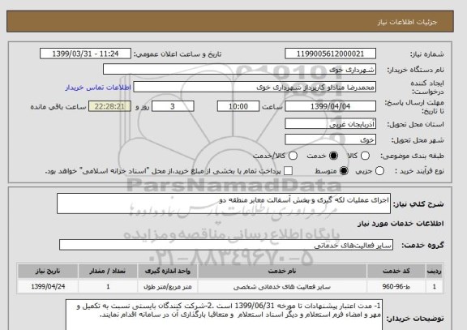Click the delivery city خوی field
Screen dimensions: 467x330
(330, 139)
